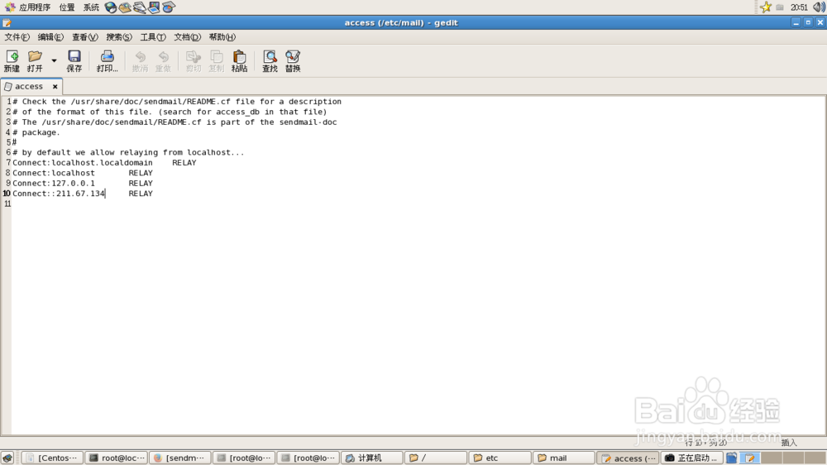This screenshot has width=827, height=465.
Task: Switch to the / folder taskbar window
Action: tap(436, 458)
